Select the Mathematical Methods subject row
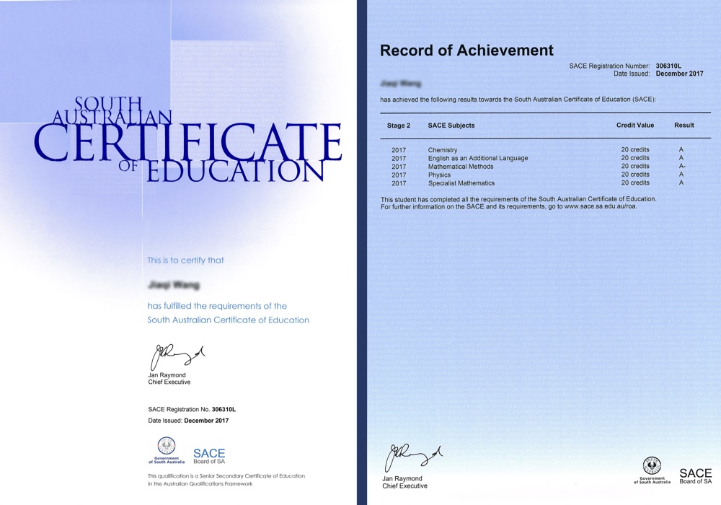Viewport: 721px width, 505px height. pos(460,167)
